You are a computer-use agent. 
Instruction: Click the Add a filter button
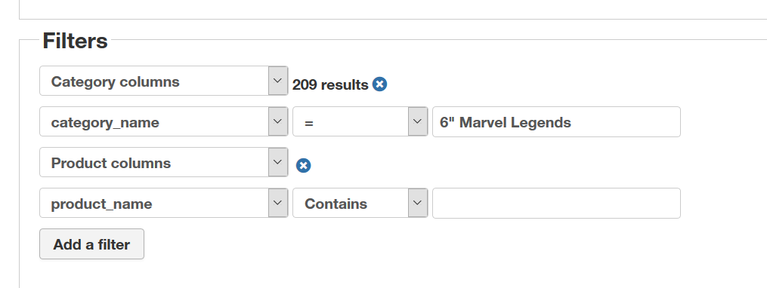point(92,244)
